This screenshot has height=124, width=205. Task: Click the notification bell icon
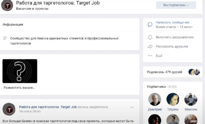(x=150, y=37)
